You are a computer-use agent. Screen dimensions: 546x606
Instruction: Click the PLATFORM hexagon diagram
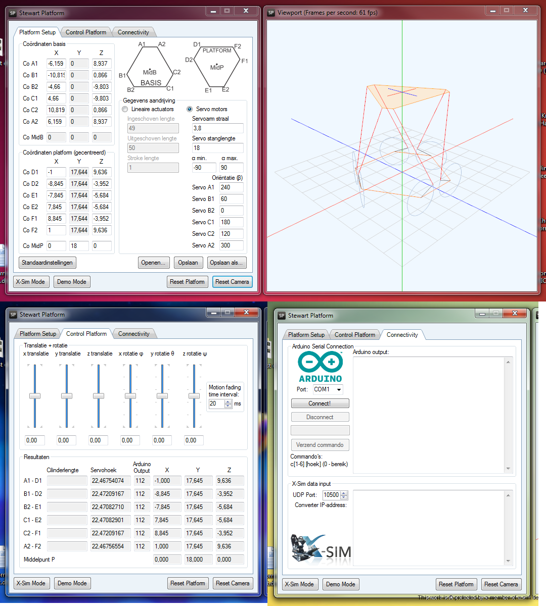217,66
